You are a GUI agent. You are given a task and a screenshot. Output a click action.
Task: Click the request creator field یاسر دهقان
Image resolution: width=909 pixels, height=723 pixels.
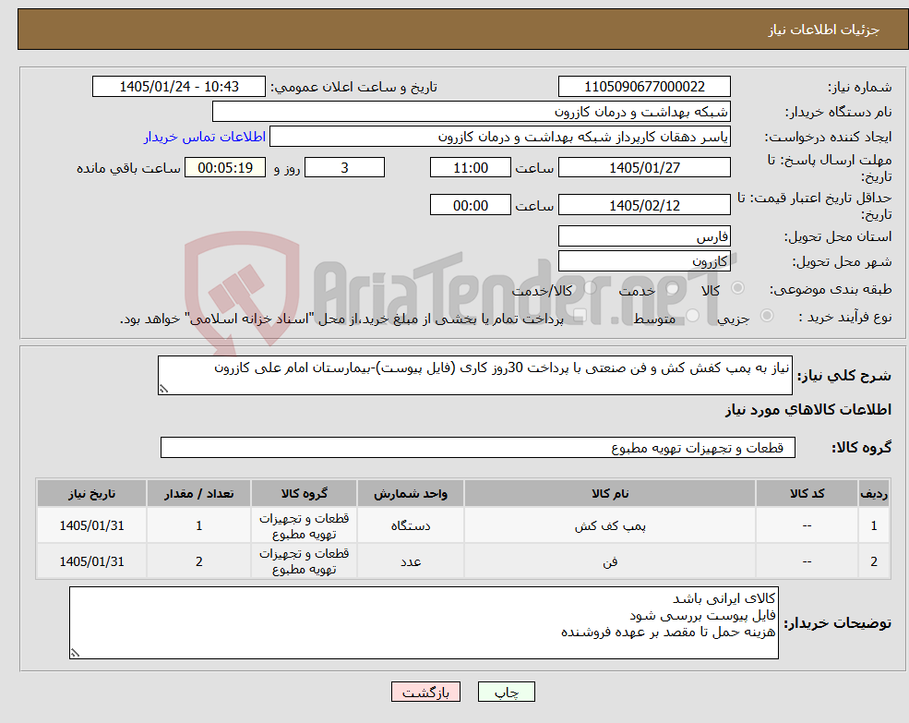pos(499,137)
